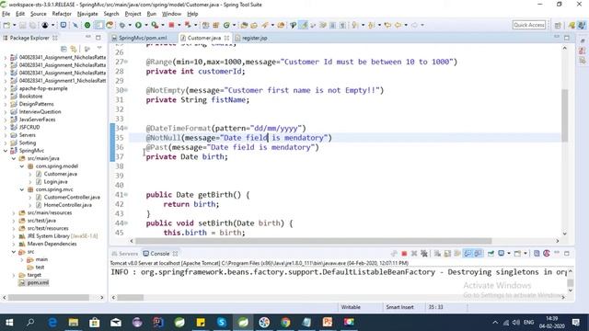The image size is (589, 331).
Task: Switch to register.jsp editor tab
Action: 254,38
